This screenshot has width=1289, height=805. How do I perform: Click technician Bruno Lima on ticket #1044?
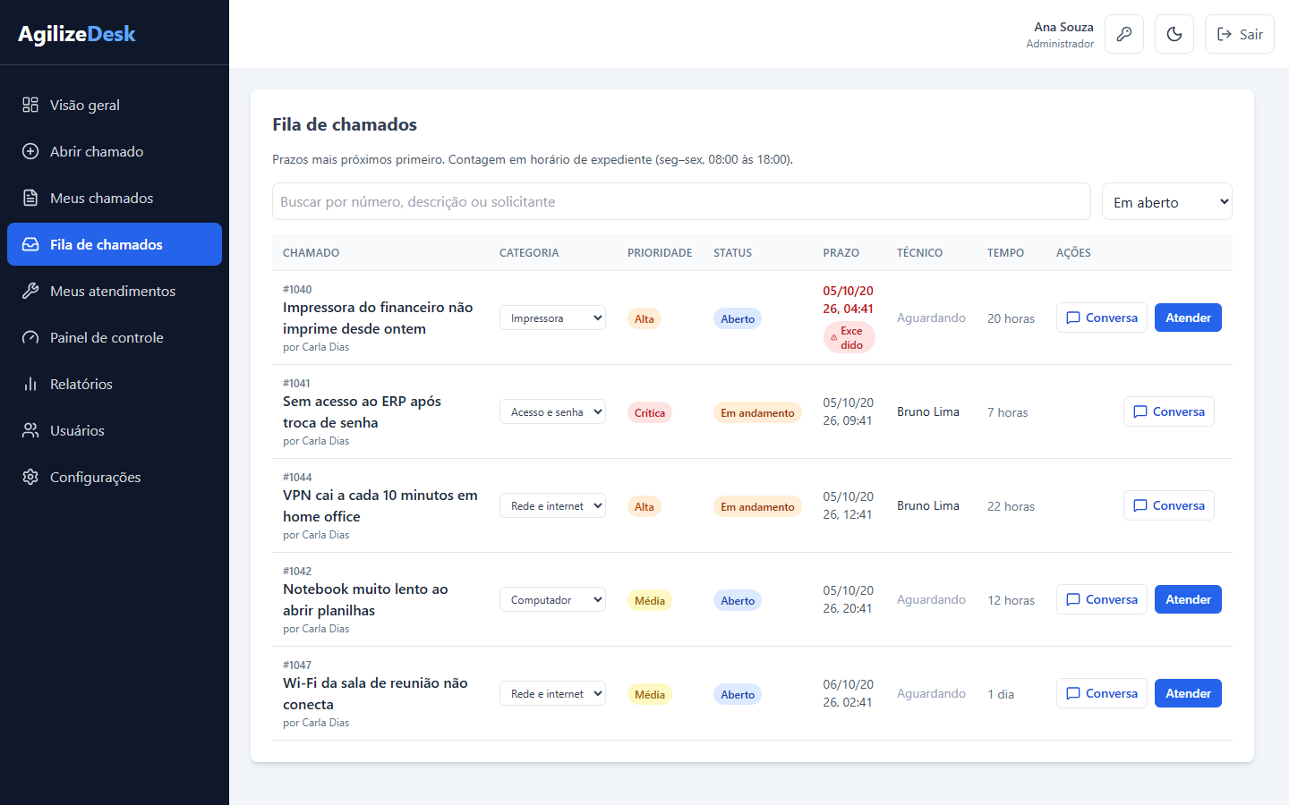coord(928,505)
